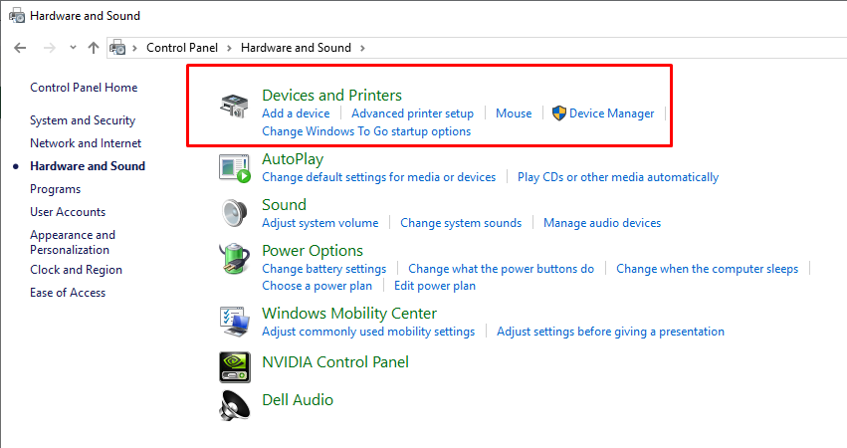Open the NVIDIA Control Panel icon

(x=235, y=365)
